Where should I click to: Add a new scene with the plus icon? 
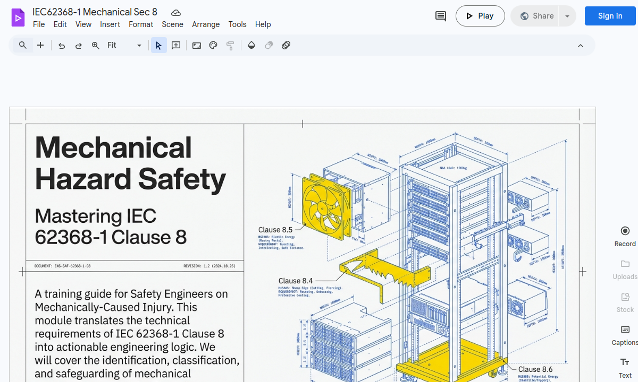pyautogui.click(x=40, y=45)
